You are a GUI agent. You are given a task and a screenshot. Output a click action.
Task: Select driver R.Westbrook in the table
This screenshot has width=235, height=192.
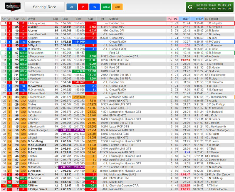tap(36, 53)
